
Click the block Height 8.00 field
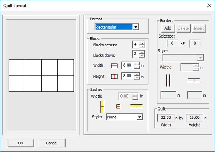coord(128,76)
